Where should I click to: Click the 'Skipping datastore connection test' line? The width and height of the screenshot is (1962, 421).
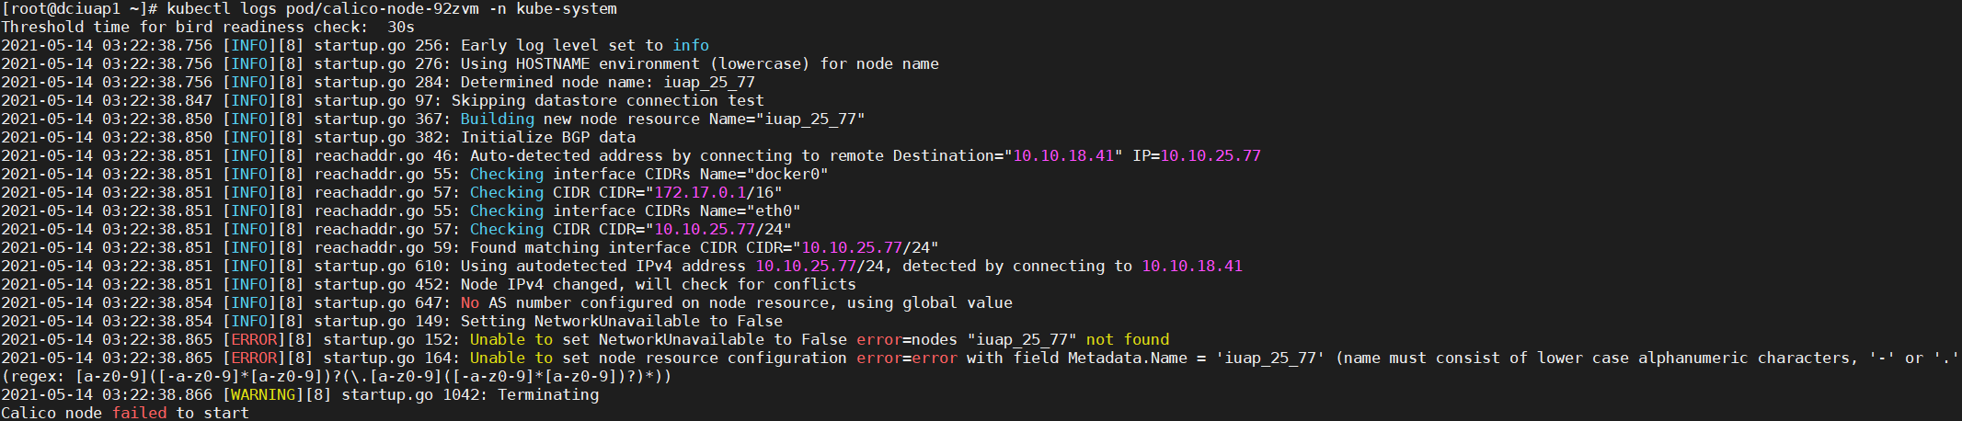(x=608, y=100)
